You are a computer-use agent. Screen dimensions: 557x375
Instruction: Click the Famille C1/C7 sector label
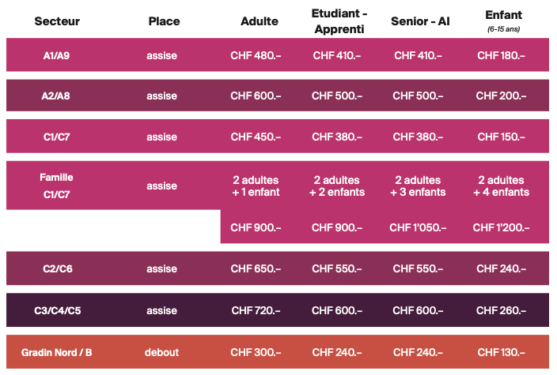(56, 186)
